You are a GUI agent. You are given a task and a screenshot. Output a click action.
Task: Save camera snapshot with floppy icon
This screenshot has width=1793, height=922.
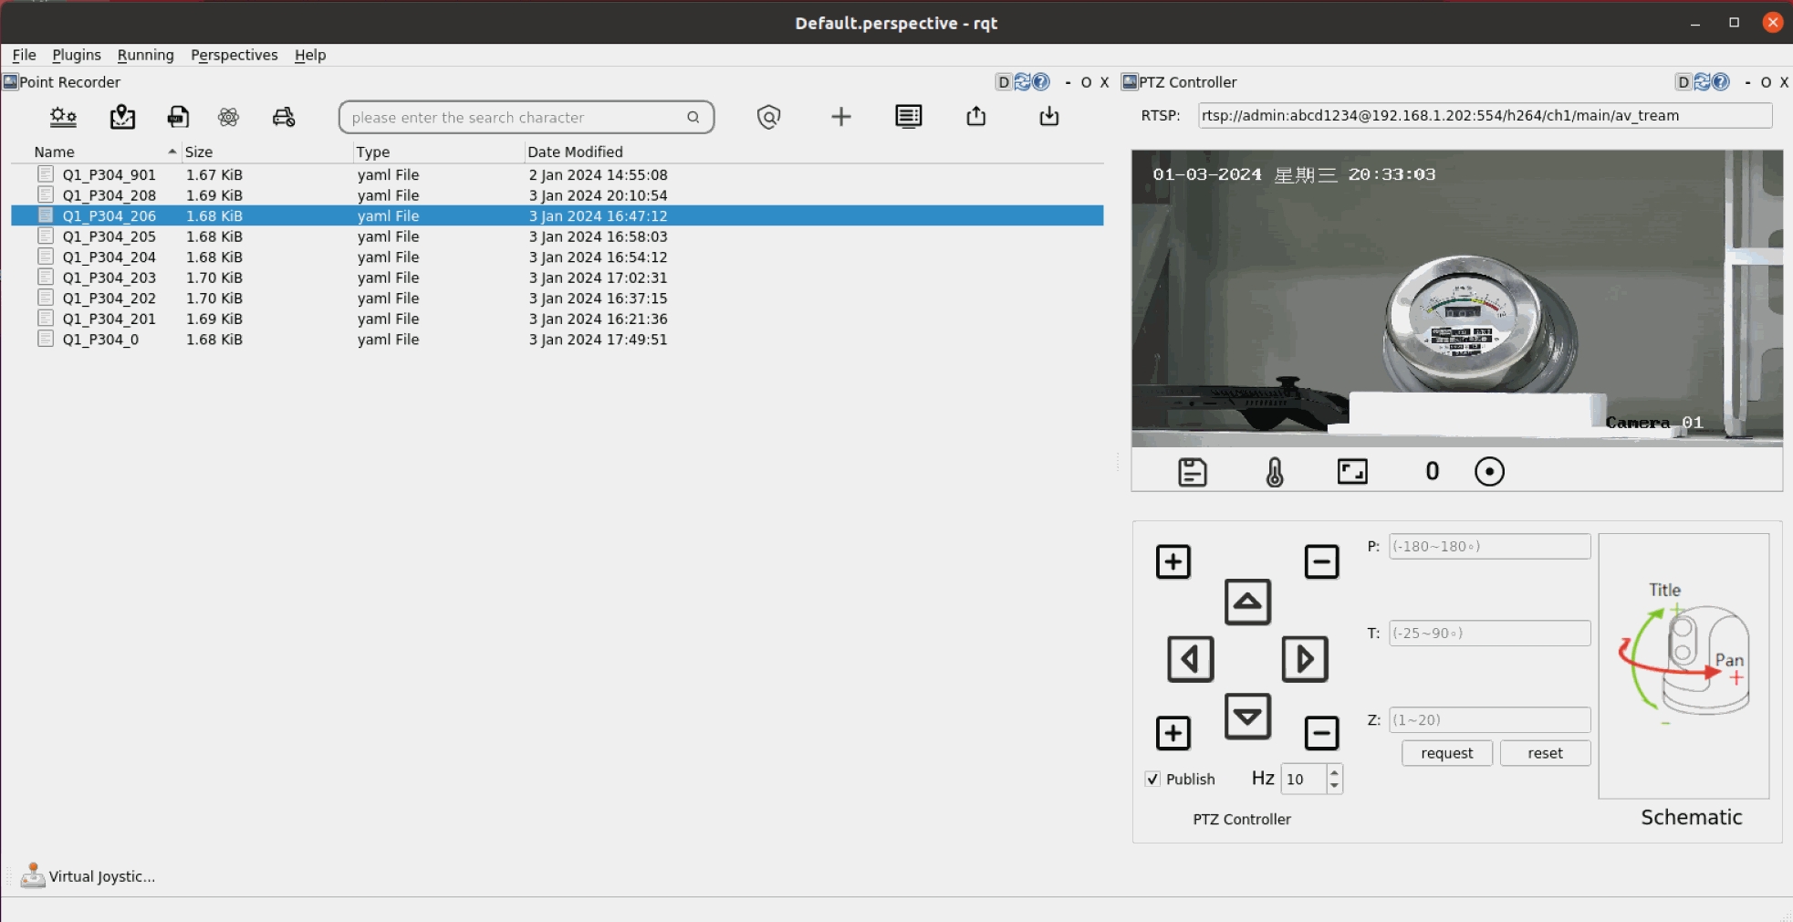[1192, 472]
